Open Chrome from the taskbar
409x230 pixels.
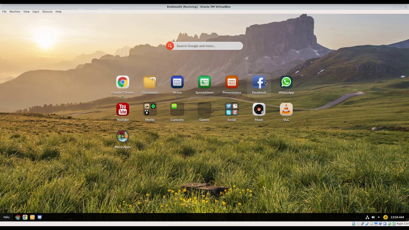click(x=25, y=217)
